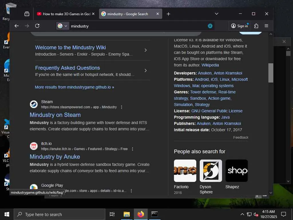Open Welcome to the Mindustry Wiki link
Viewport: 293px width, 220px height.
click(70, 48)
